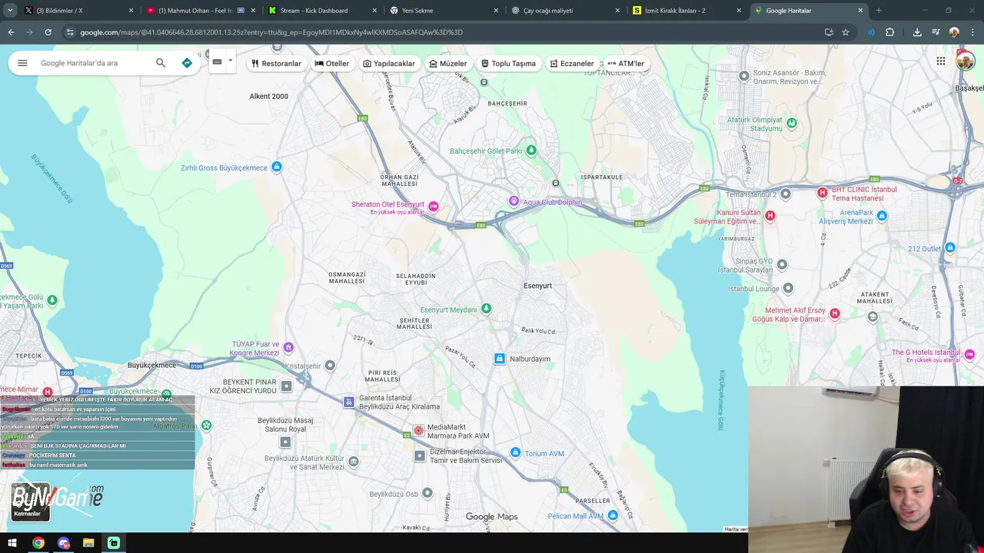Filter map by Restoranlar
This screenshot has height=553, width=984.
pos(276,64)
